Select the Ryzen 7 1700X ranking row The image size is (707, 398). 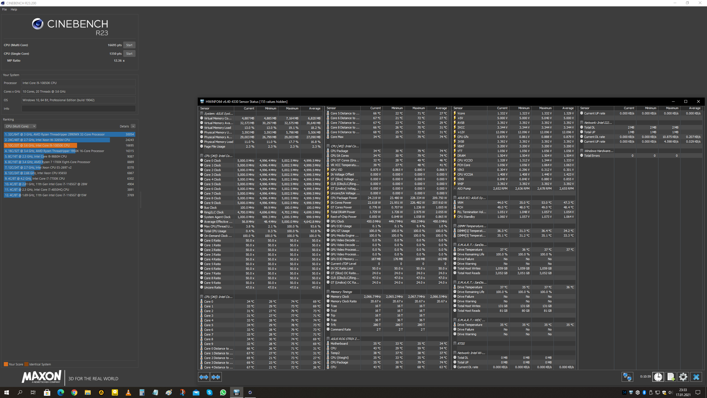[69, 162]
